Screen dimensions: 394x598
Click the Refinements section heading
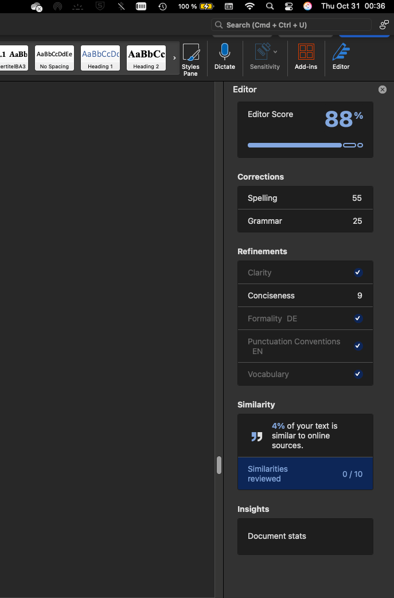(x=262, y=251)
